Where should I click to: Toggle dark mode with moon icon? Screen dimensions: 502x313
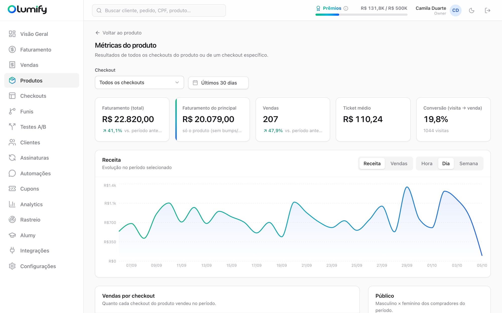(x=472, y=11)
